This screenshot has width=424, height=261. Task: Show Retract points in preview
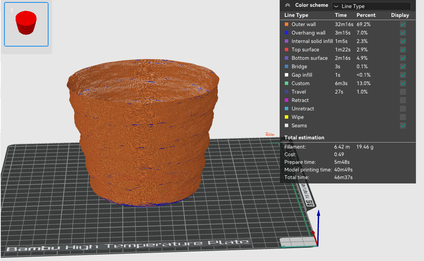403,100
